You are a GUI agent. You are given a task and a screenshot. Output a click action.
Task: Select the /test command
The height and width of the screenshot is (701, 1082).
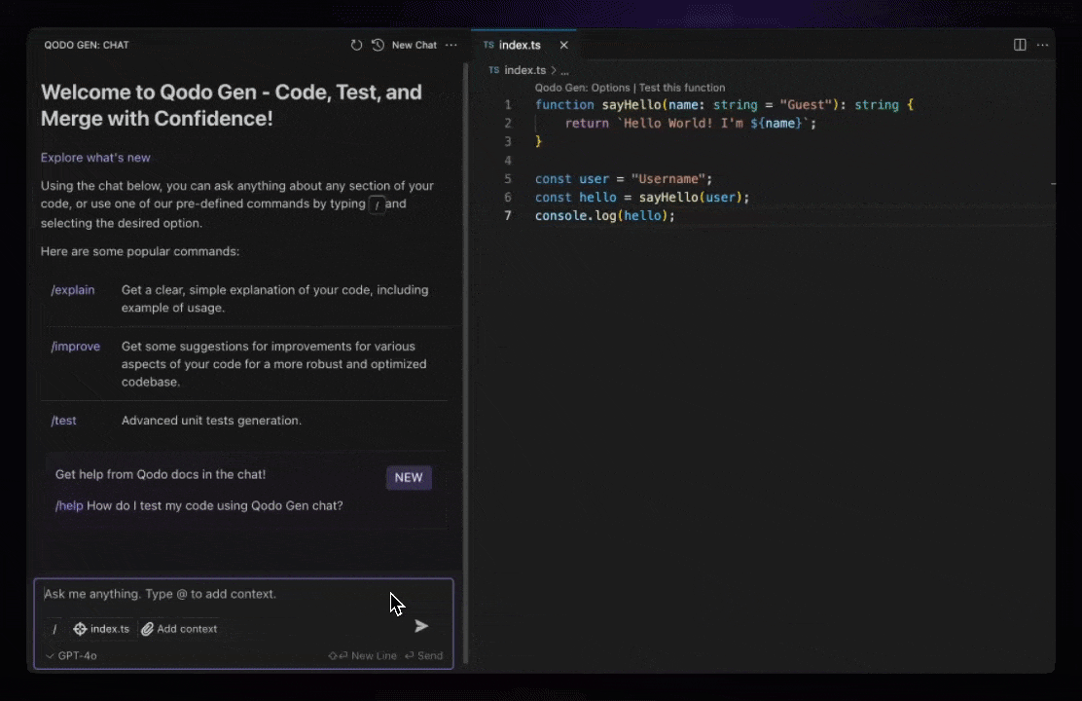pos(63,421)
